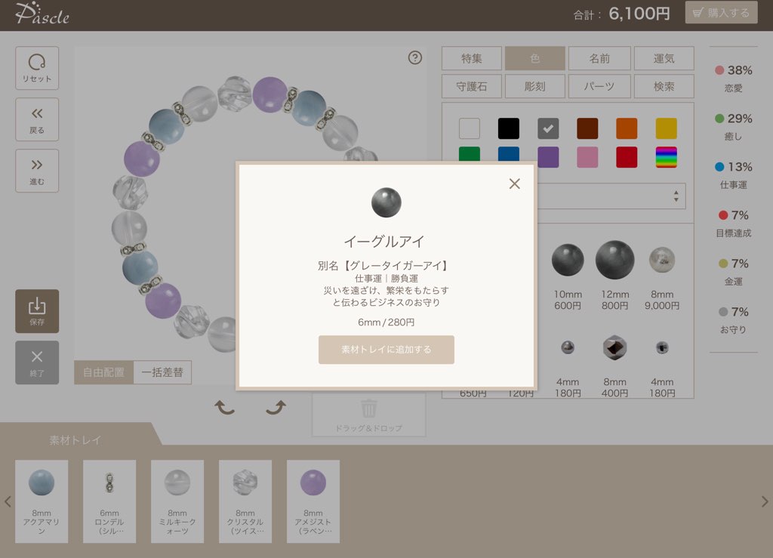
Task: Uncheck the selected gray color filter
Action: 548,128
